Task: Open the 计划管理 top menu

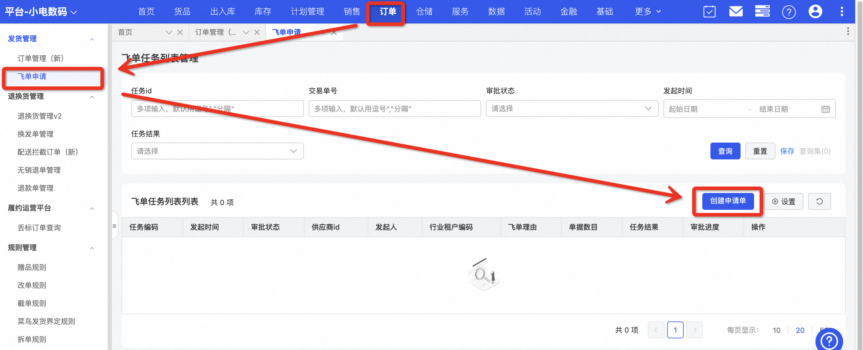Action: coord(307,12)
